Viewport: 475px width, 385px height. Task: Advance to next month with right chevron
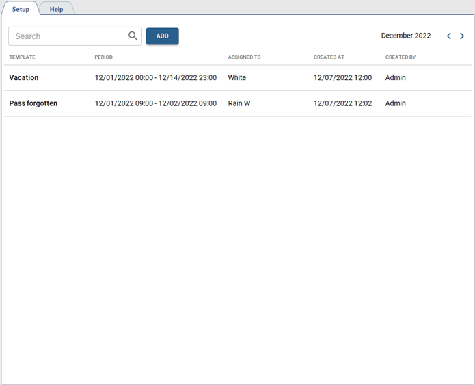point(462,36)
